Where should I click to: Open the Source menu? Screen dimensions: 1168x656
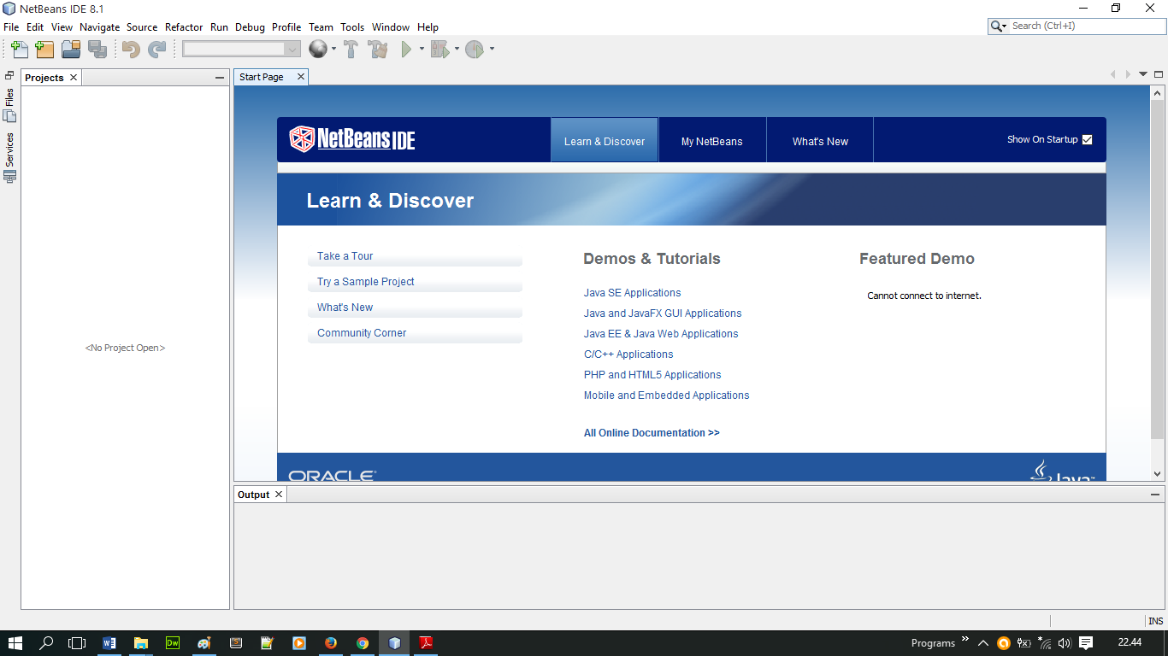pyautogui.click(x=142, y=27)
